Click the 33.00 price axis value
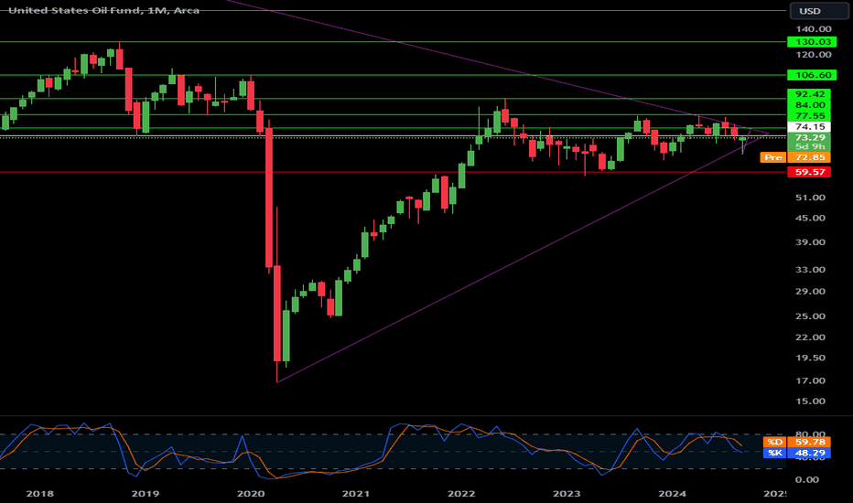The height and width of the screenshot is (503, 853). [x=810, y=270]
